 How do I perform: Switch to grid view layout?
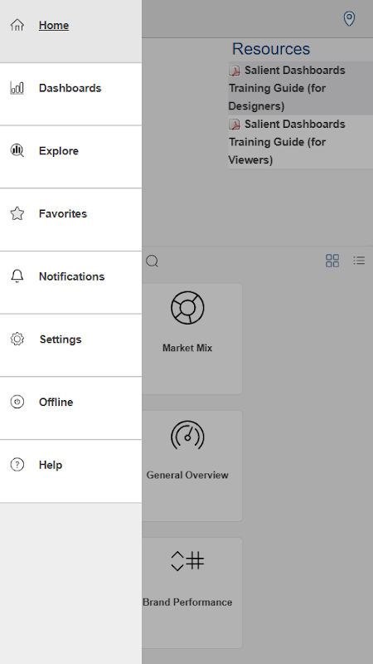point(332,261)
